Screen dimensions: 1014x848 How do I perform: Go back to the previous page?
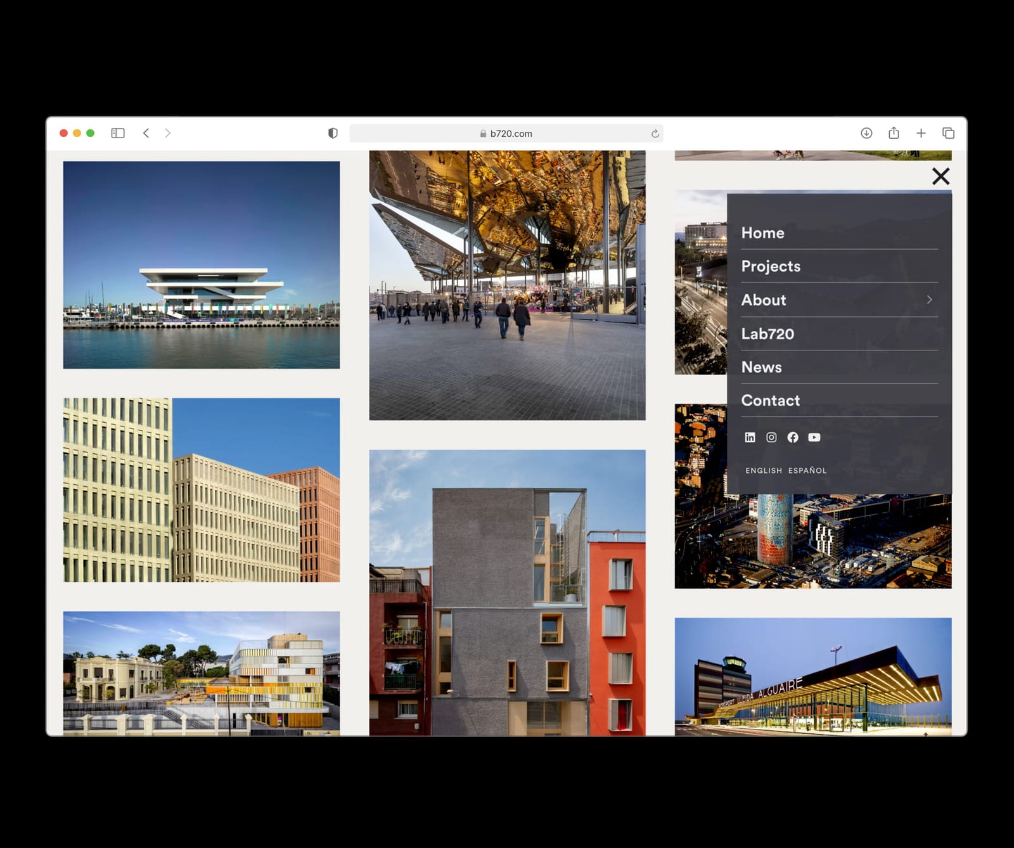pyautogui.click(x=146, y=133)
